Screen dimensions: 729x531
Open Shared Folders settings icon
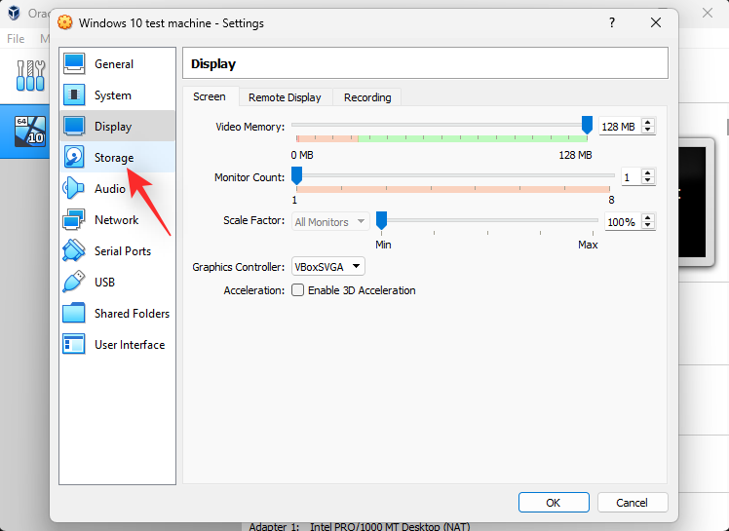point(75,314)
